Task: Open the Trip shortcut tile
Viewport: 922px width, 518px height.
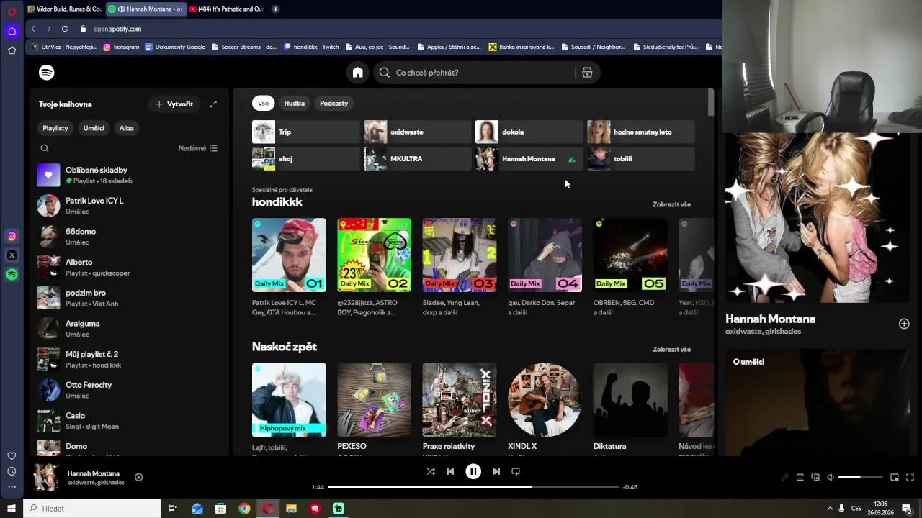Action: [306, 132]
